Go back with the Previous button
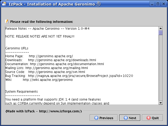The width and height of the screenshot is (168, 126). 104,118
